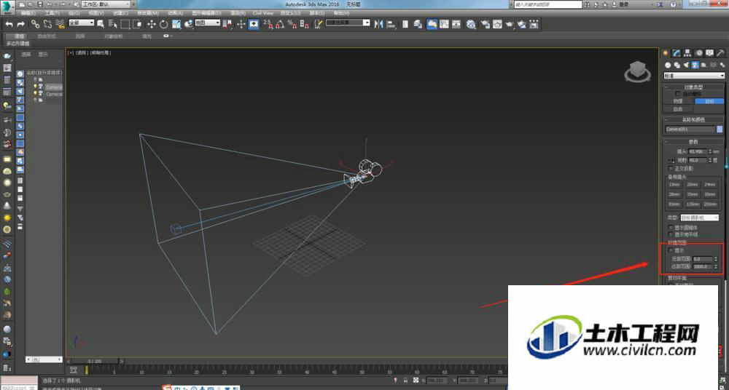Click the Save file icon in quick access toolbar
Image resolution: width=729 pixels, height=390 pixels.
40,4
